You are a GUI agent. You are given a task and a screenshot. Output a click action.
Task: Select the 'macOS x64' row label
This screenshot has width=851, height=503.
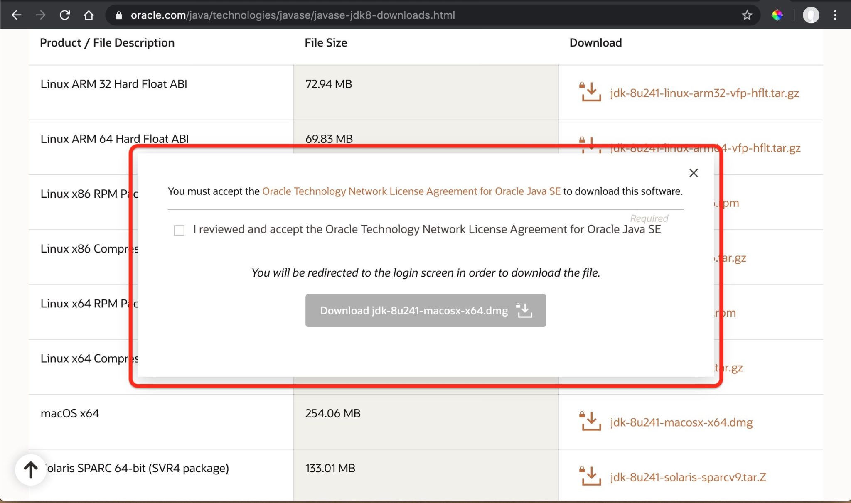[x=70, y=413]
